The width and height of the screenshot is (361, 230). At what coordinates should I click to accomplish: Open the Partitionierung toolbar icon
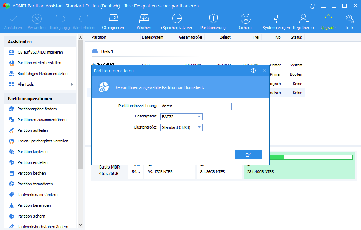pos(213,21)
